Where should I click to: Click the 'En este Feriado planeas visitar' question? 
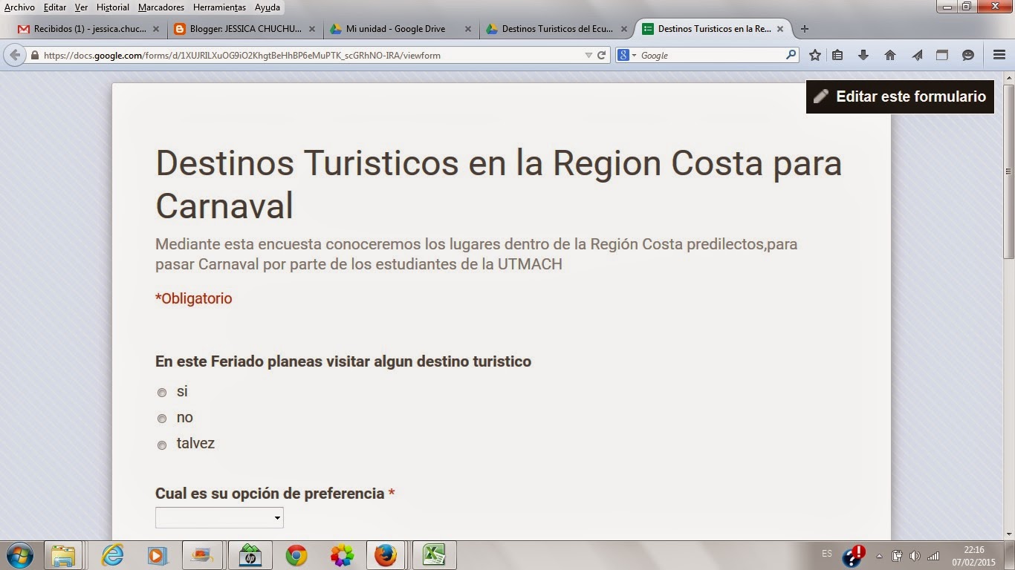tap(343, 361)
